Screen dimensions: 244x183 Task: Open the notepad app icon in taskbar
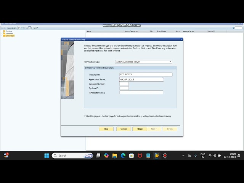(x=148, y=156)
